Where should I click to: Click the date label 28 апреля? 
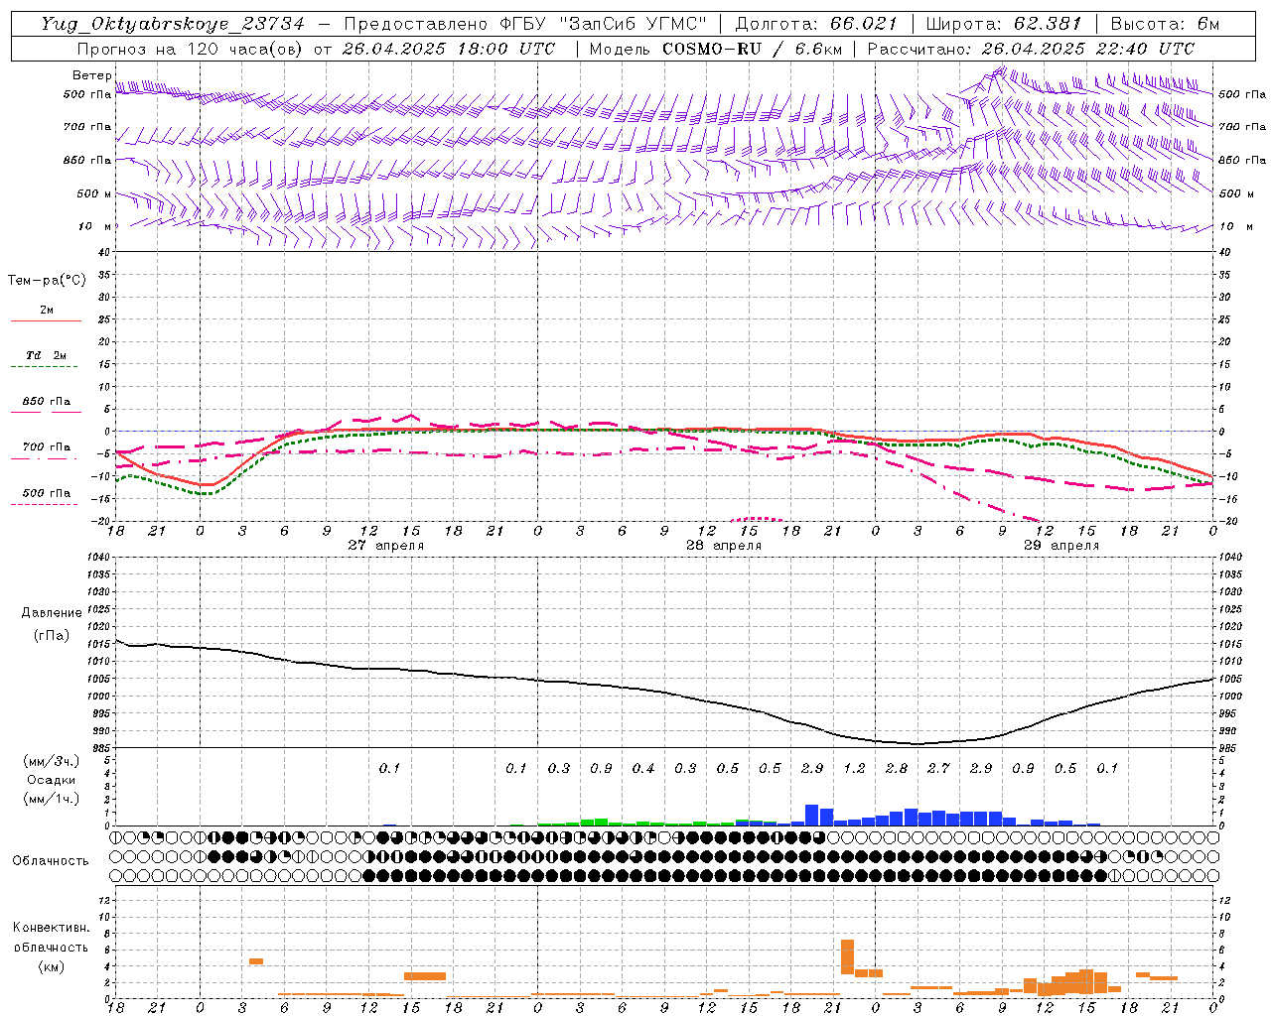coord(724,545)
